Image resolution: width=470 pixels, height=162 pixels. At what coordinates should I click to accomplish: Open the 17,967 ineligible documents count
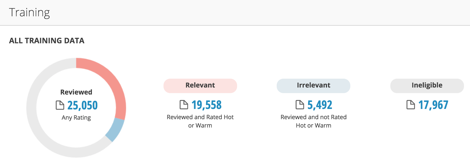pyautogui.click(x=433, y=105)
